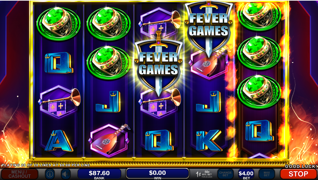Stop the reels with STOP button

pos(298,174)
